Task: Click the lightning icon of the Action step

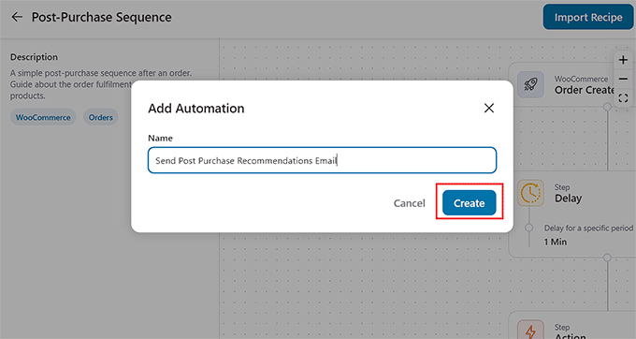Action: (x=530, y=331)
